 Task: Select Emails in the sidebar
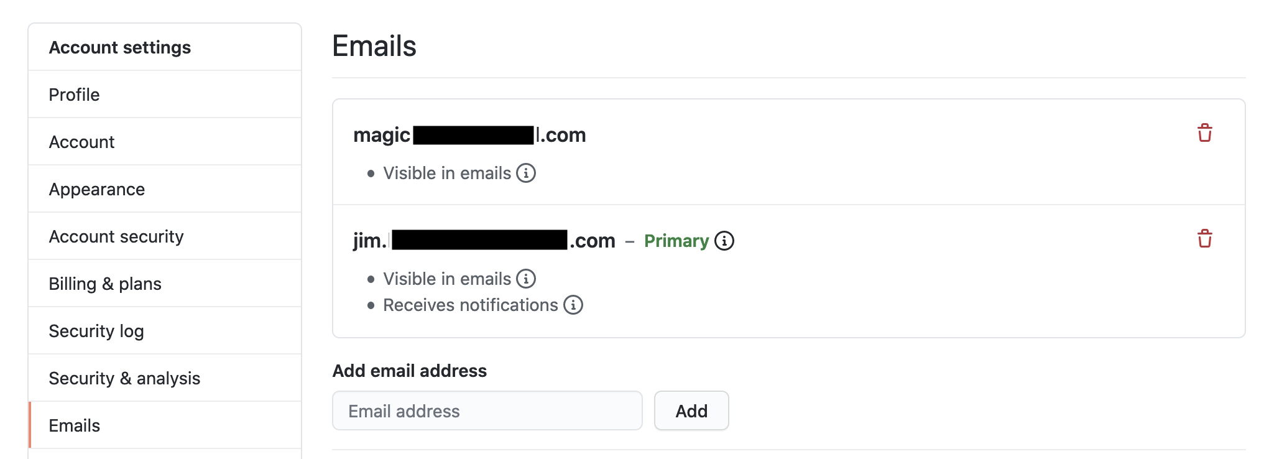pyautogui.click(x=75, y=425)
